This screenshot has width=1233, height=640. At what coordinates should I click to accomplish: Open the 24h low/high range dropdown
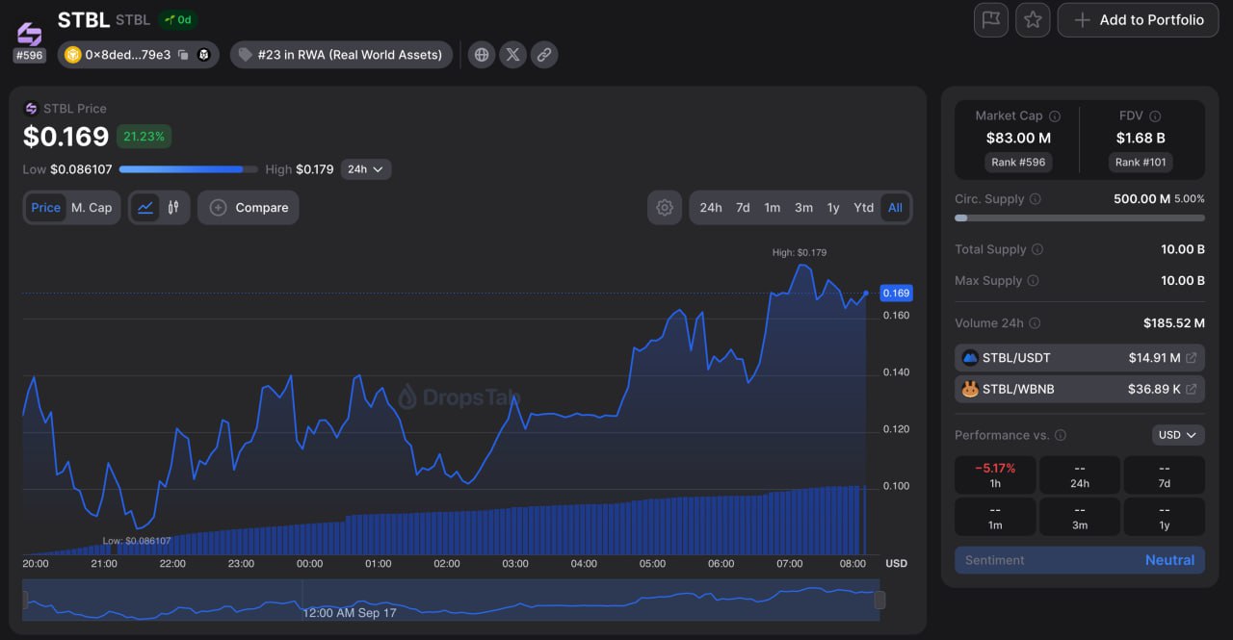(x=365, y=169)
